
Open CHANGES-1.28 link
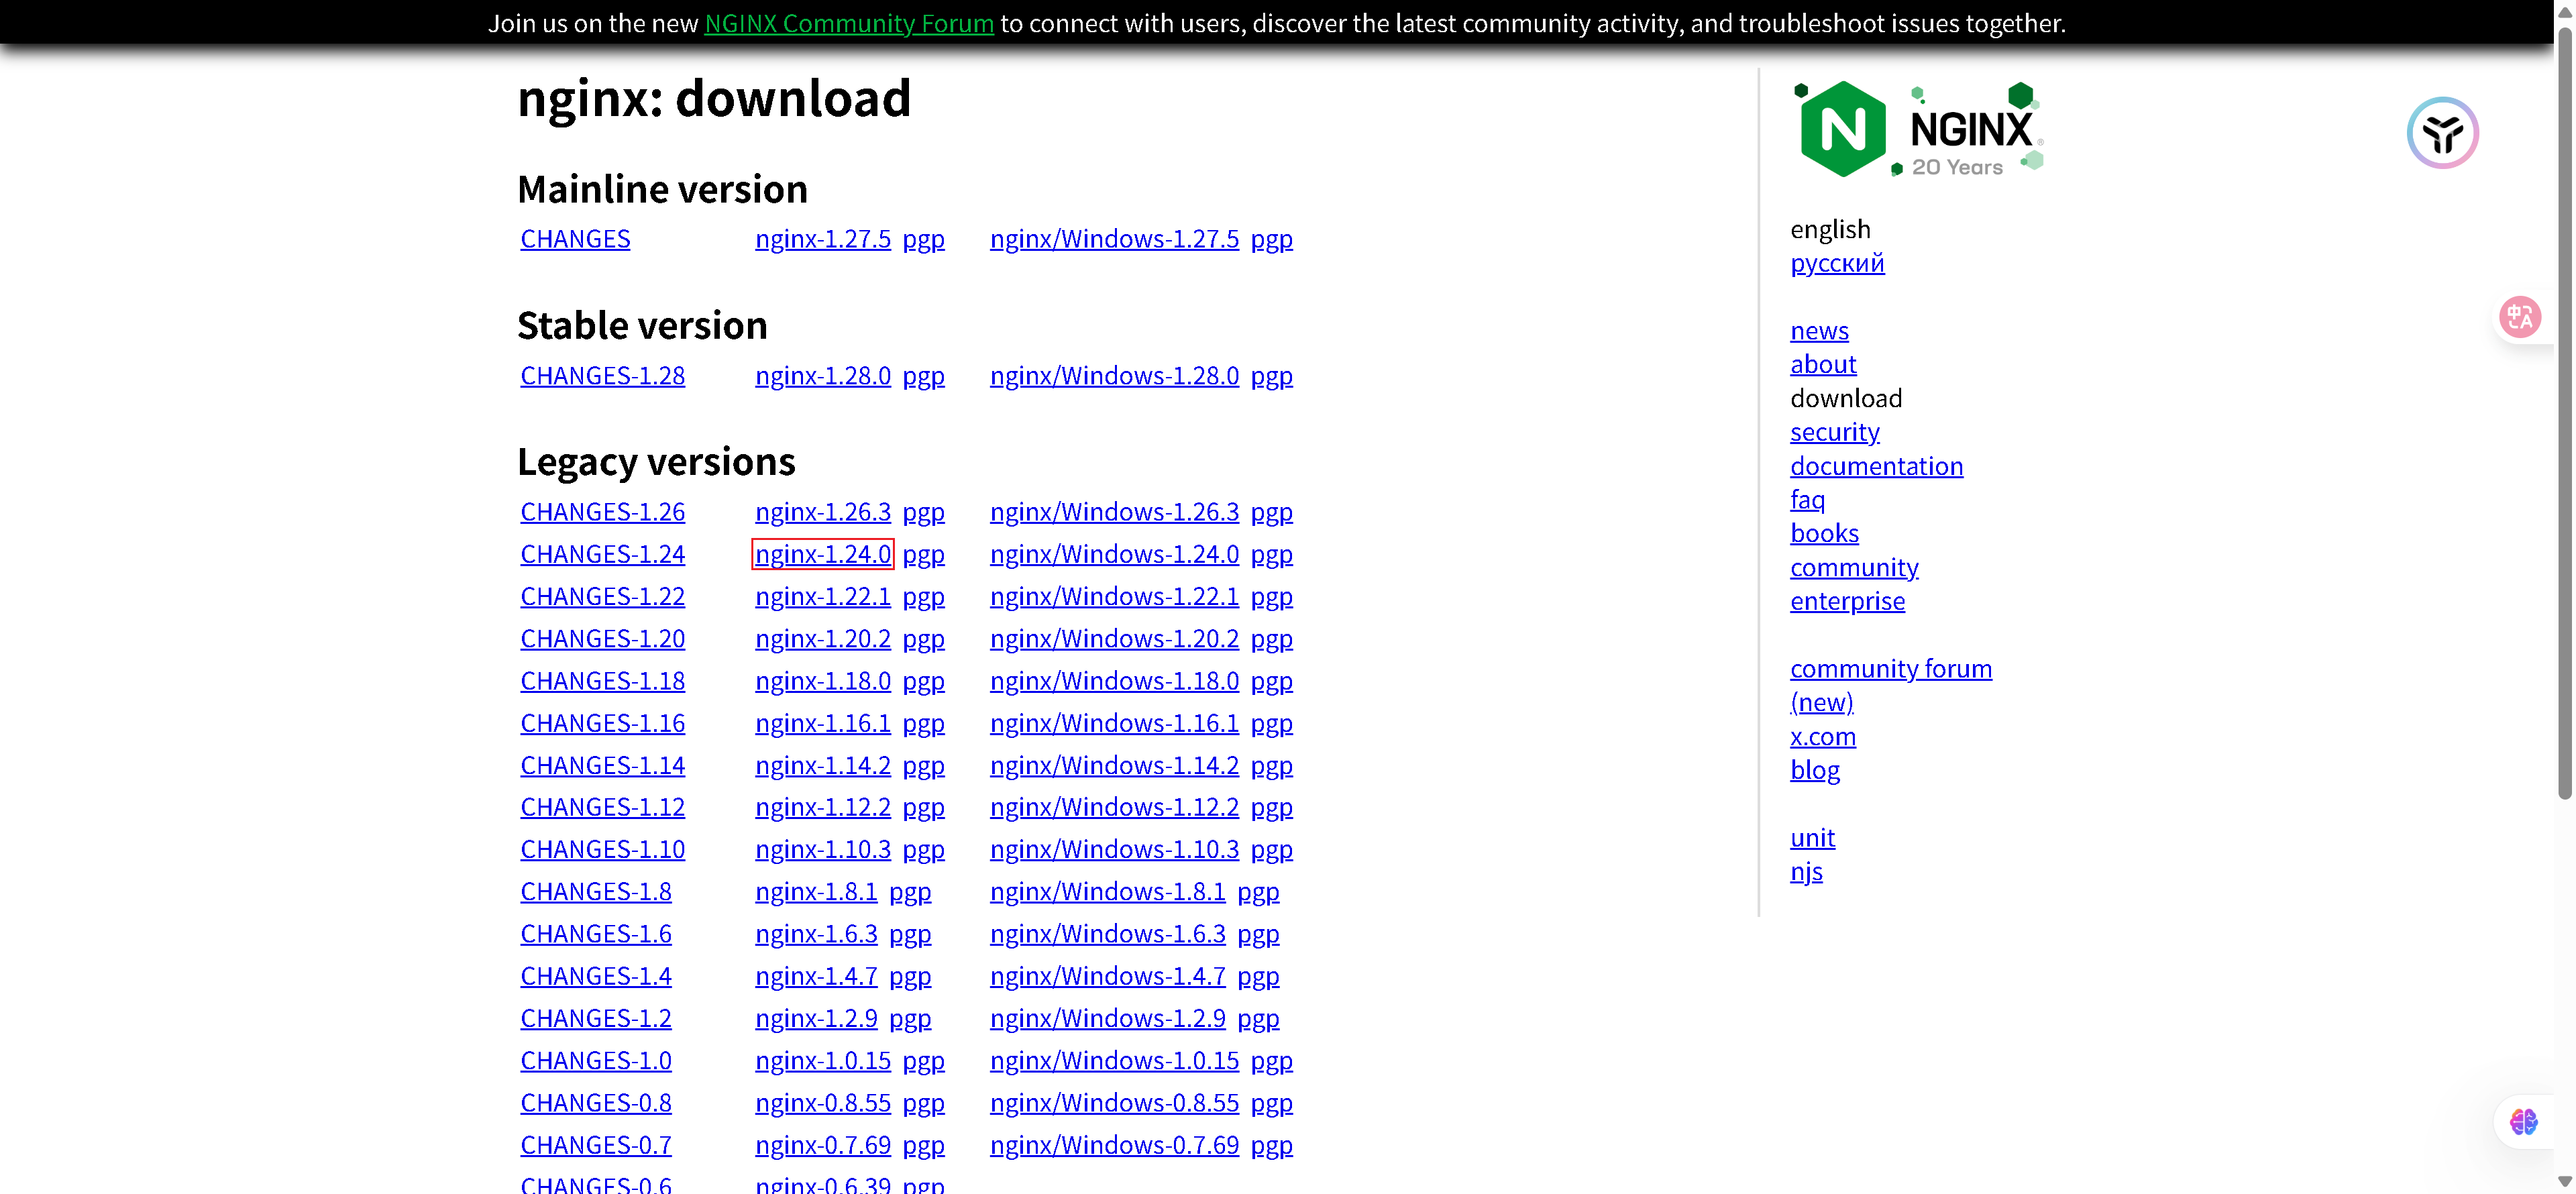pos(602,376)
